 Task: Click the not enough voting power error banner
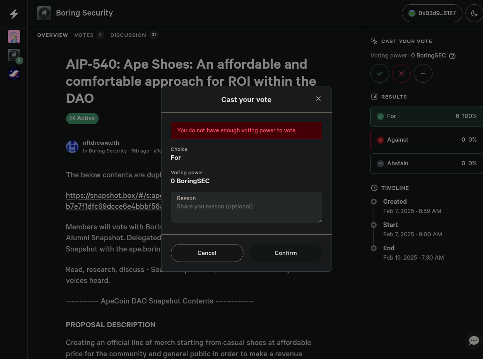click(x=247, y=130)
